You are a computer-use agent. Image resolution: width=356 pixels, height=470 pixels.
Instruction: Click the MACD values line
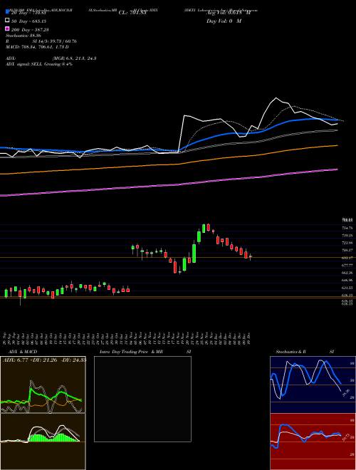pyautogui.click(x=37, y=47)
